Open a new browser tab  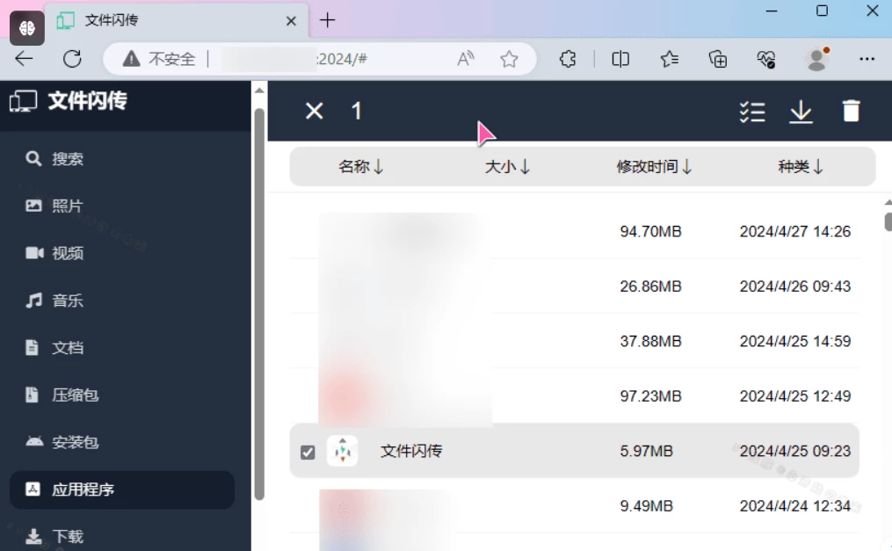(x=328, y=20)
